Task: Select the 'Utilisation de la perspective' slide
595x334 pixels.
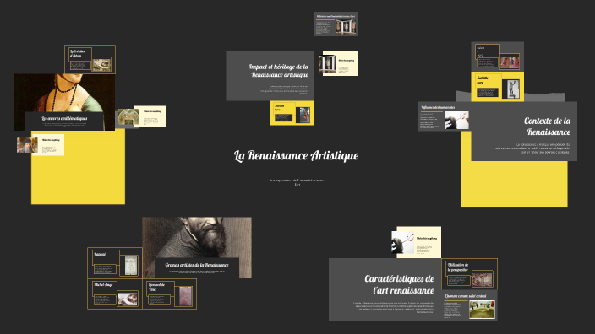Action: point(469,274)
